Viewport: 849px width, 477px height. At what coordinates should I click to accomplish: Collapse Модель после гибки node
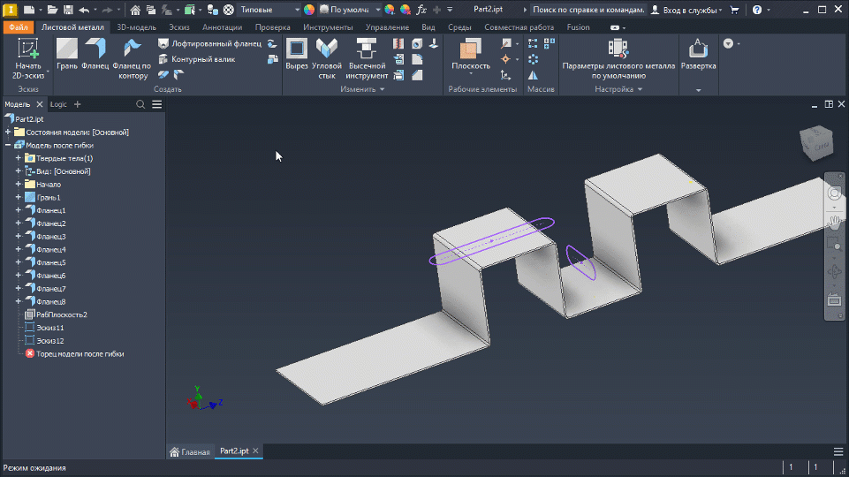click(x=8, y=145)
